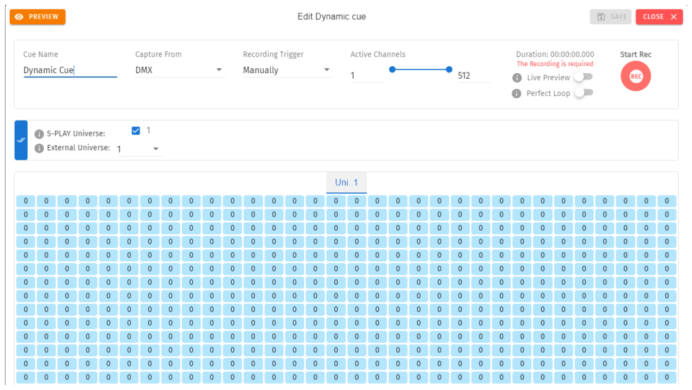Uncheck the S-PLAY Universe 1 checkbox
Screen dimensions: 692x390
[x=136, y=131]
